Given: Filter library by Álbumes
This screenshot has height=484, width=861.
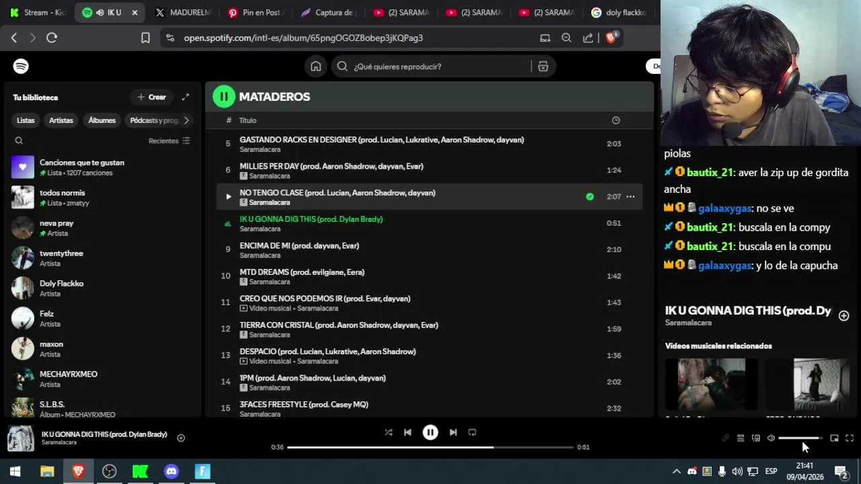Looking at the screenshot, I should pyautogui.click(x=102, y=120).
